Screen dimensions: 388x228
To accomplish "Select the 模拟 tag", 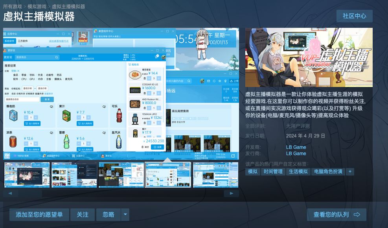I will coord(253,172).
